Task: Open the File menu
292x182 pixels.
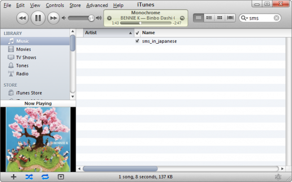Action: coord(7,5)
